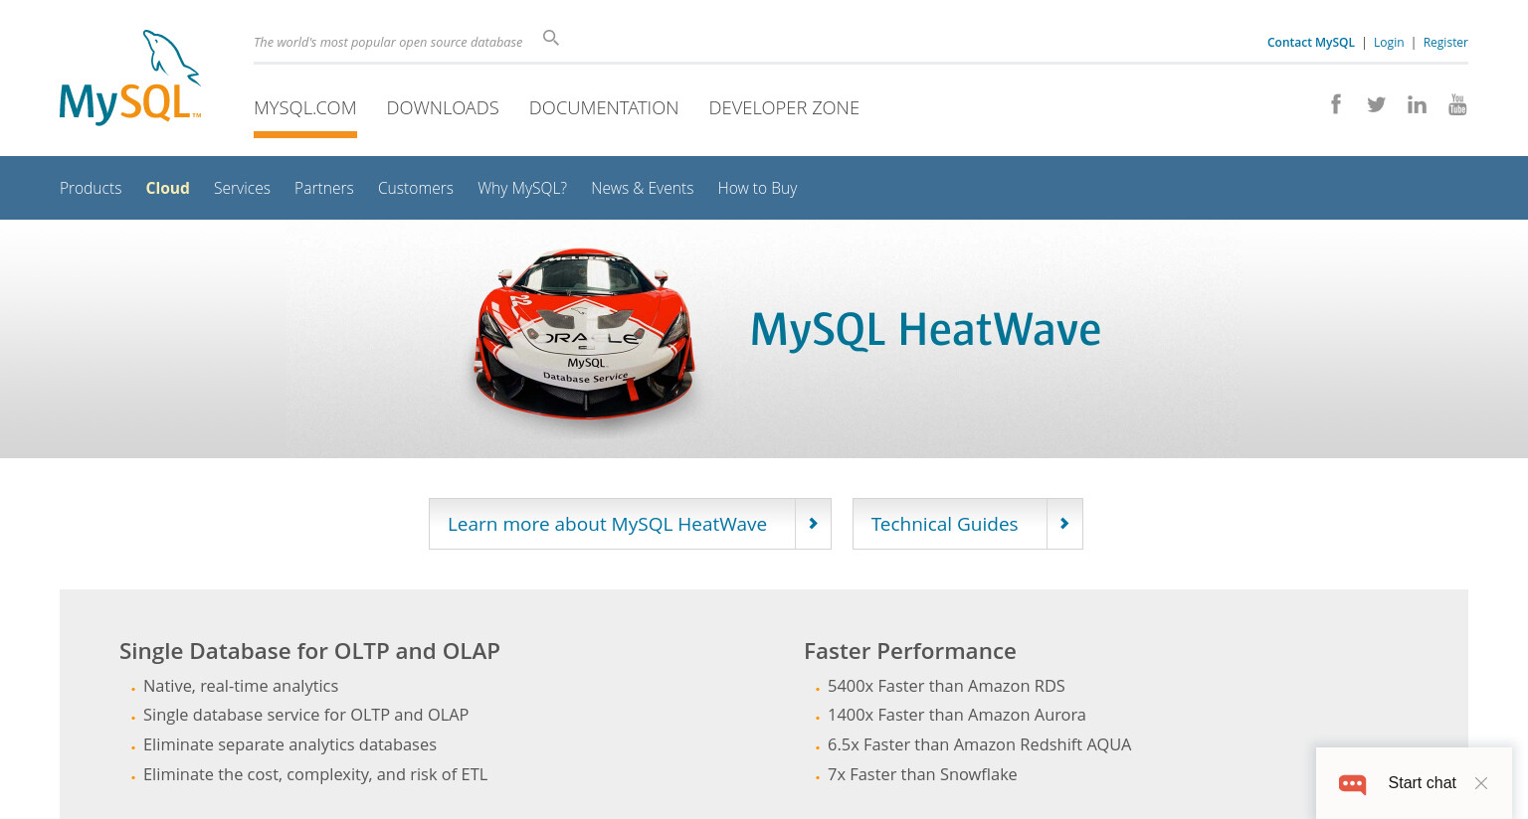Select the Cloud menu item
Viewport: 1528px width, 819px height.
click(x=167, y=188)
